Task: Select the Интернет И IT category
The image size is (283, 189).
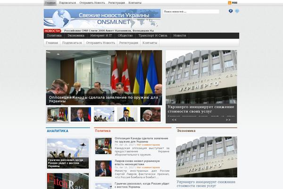Action: coord(101,35)
